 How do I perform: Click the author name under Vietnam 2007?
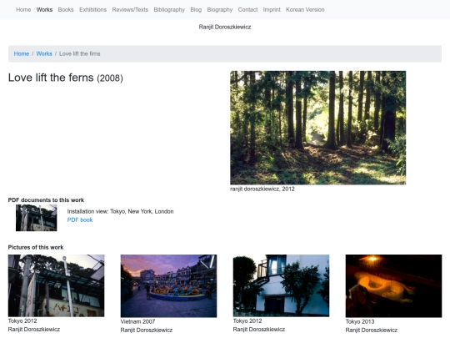147,330
